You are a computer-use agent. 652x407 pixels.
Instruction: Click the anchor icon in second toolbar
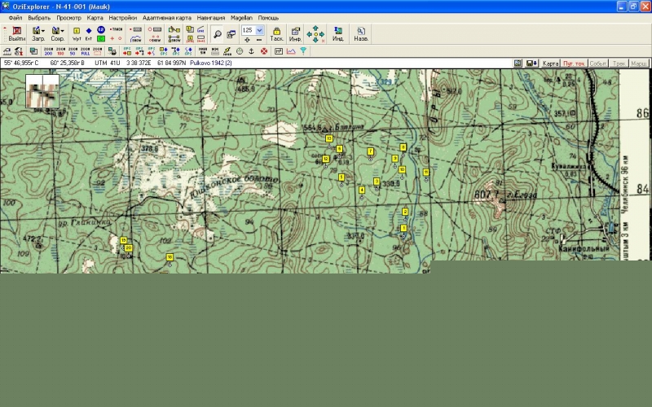tap(252, 51)
